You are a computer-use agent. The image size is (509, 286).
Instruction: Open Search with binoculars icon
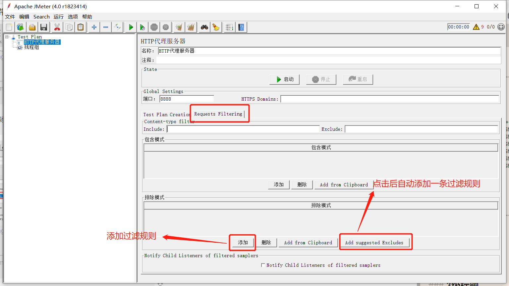click(204, 27)
